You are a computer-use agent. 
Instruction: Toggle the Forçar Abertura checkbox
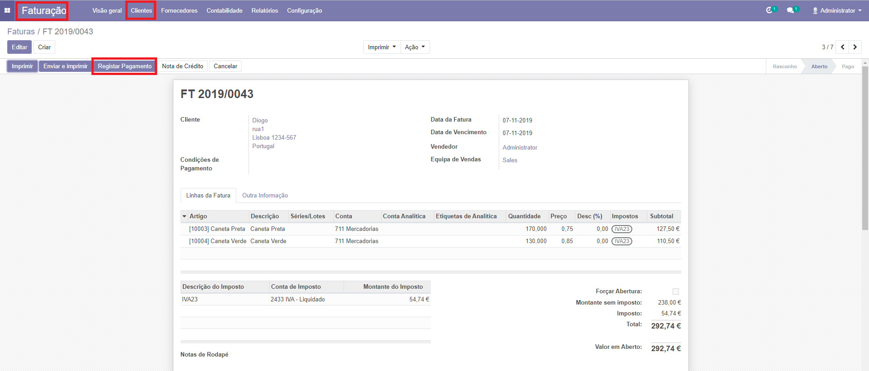click(675, 291)
